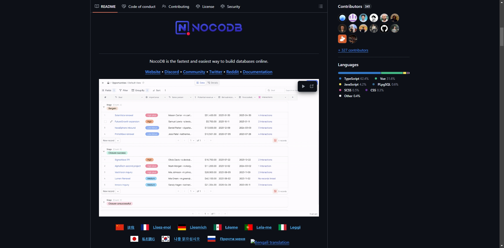
Task: Switch to the README tab
Action: pyautogui.click(x=105, y=6)
